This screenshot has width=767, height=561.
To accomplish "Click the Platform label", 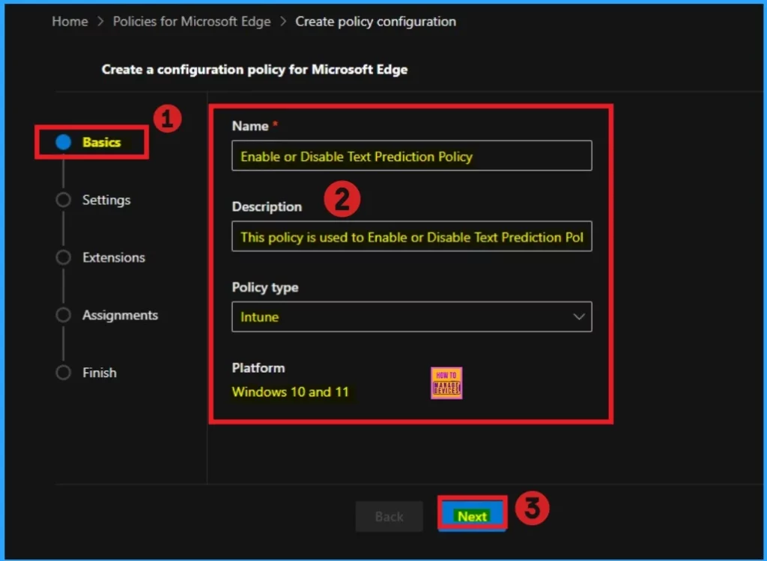I will point(258,368).
